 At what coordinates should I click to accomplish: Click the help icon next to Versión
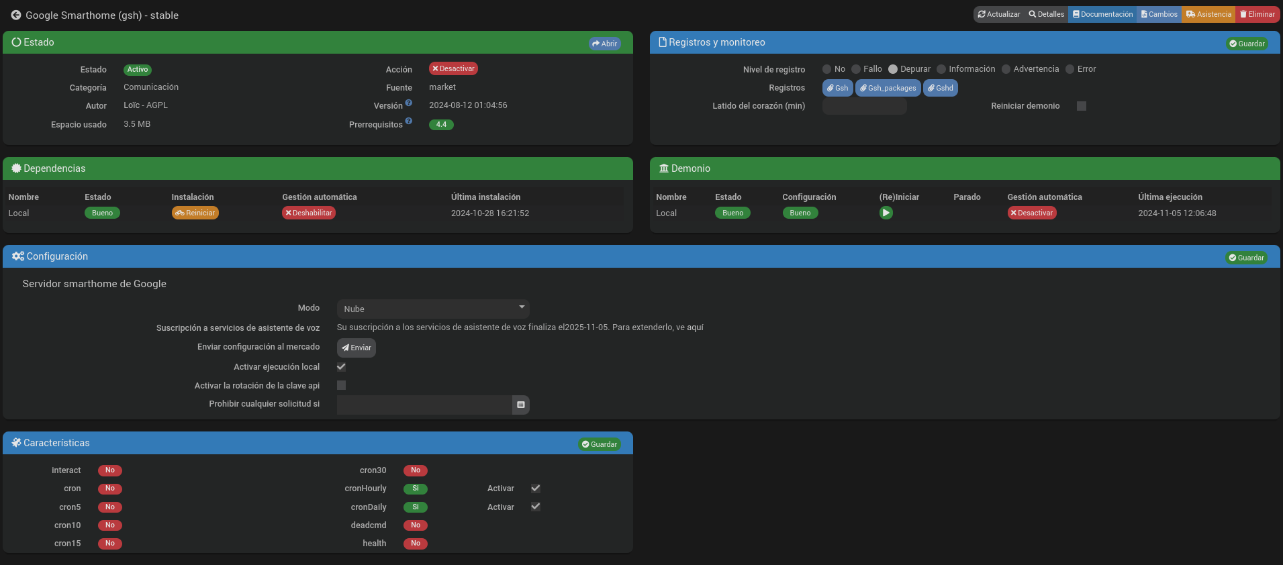coord(409,103)
